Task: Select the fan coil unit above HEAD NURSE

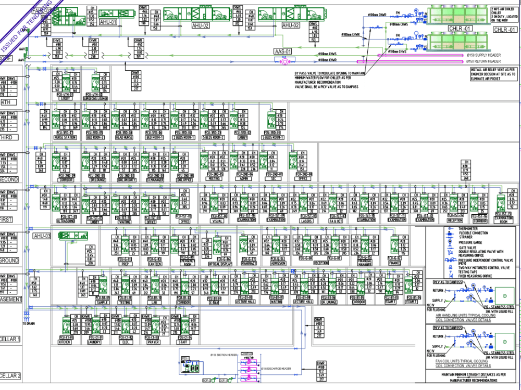Action: pos(115,121)
